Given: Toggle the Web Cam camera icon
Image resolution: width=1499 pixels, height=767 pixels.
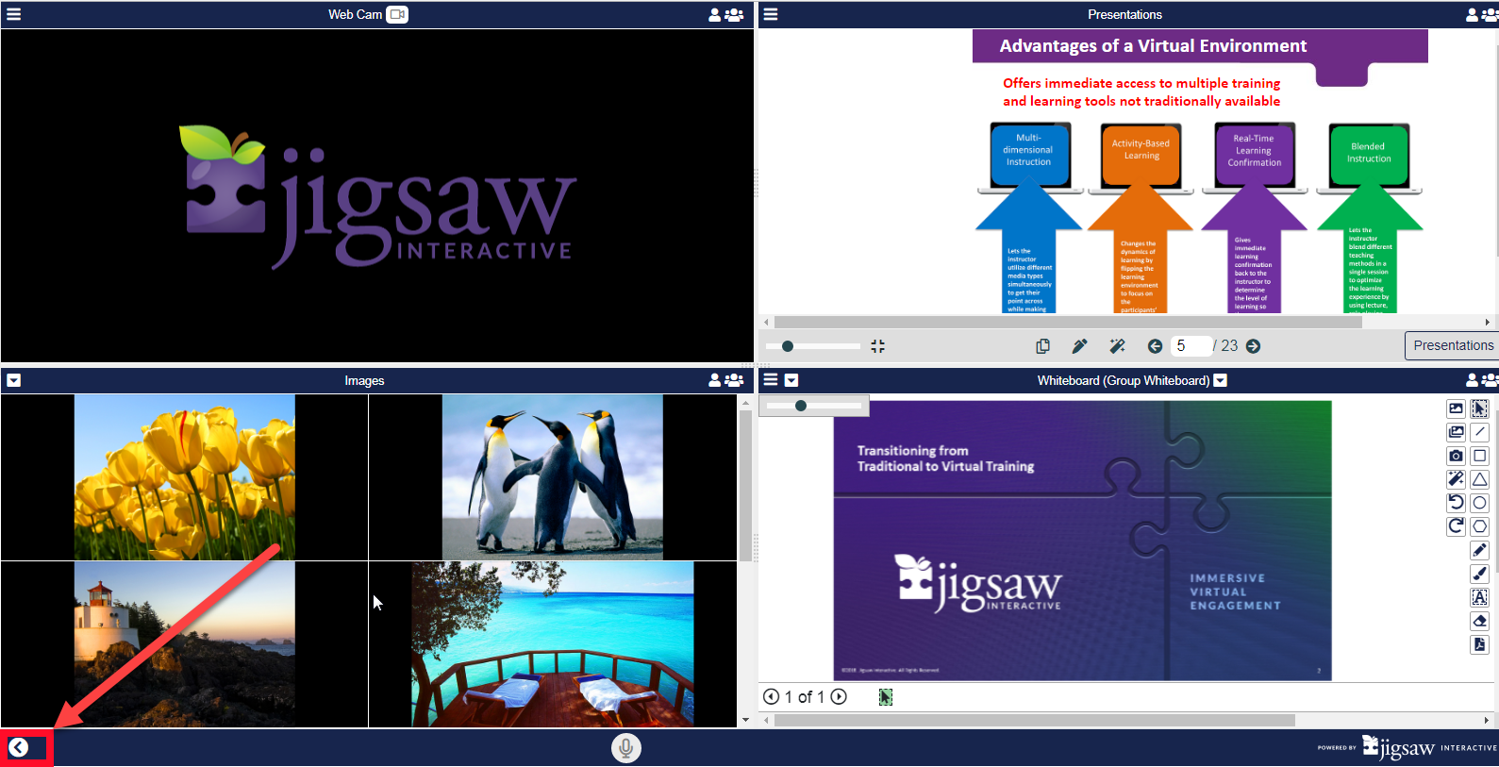Looking at the screenshot, I should pyautogui.click(x=397, y=14).
